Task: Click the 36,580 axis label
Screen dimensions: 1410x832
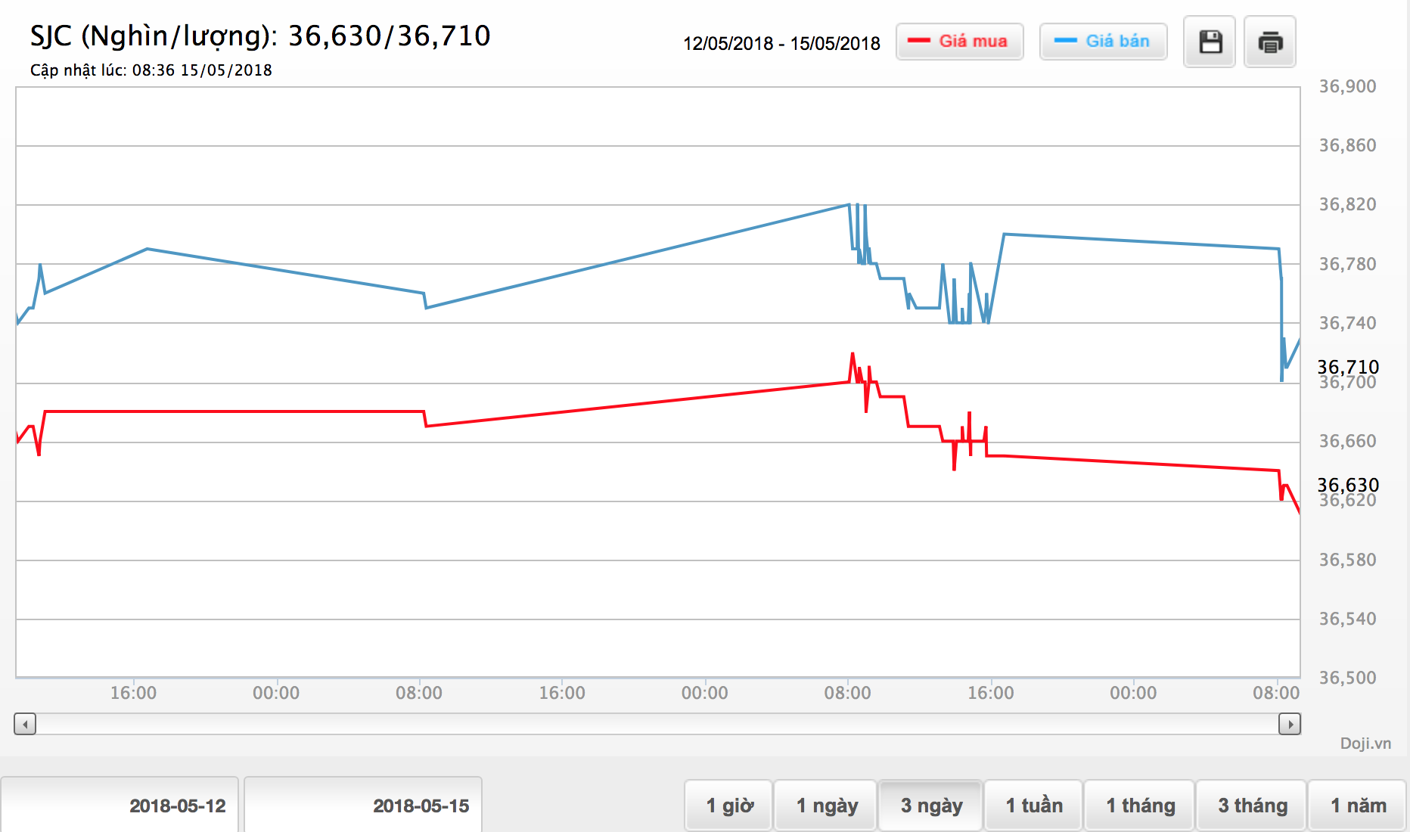Action: click(1347, 560)
